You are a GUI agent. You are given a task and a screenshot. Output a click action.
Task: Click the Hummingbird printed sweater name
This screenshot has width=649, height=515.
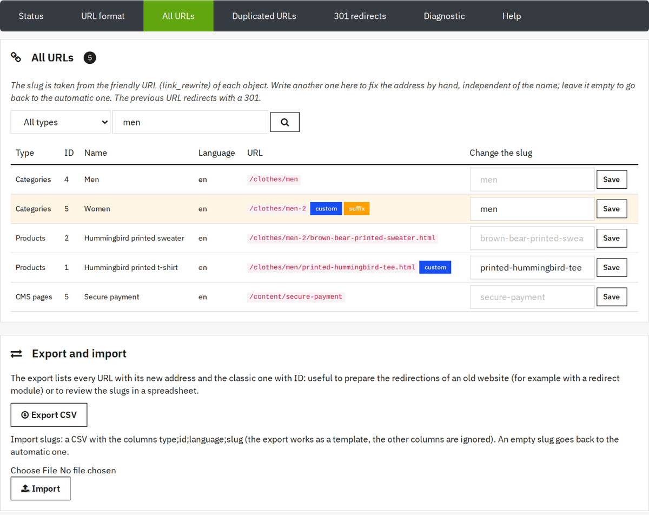(134, 238)
